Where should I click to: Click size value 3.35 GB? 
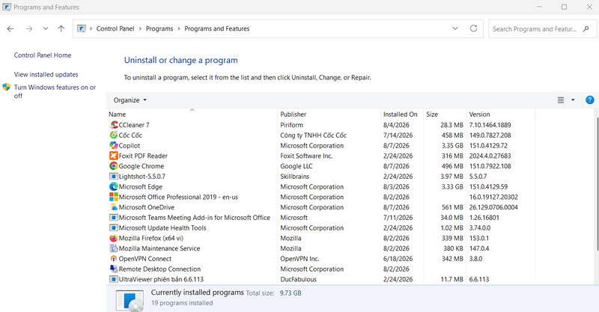(x=452, y=145)
